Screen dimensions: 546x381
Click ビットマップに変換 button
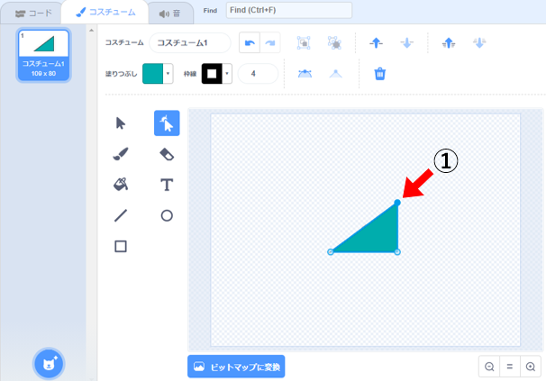coord(236,367)
